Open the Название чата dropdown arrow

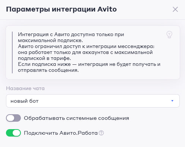[172, 101]
